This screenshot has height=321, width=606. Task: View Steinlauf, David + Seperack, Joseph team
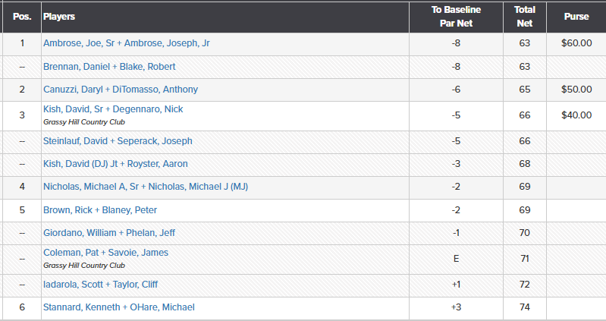click(118, 140)
